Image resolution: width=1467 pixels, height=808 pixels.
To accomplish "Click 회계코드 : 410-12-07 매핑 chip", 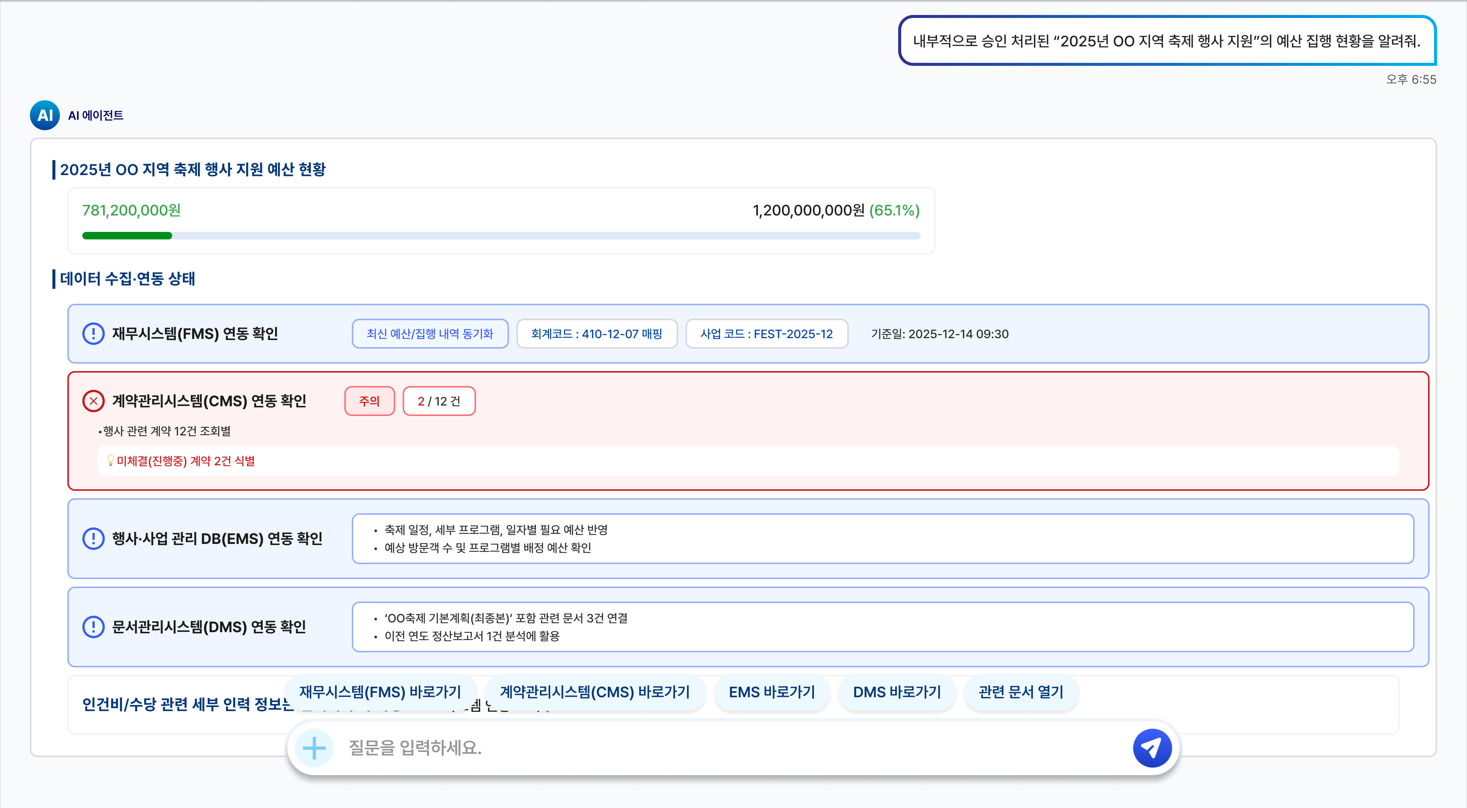I will (596, 334).
